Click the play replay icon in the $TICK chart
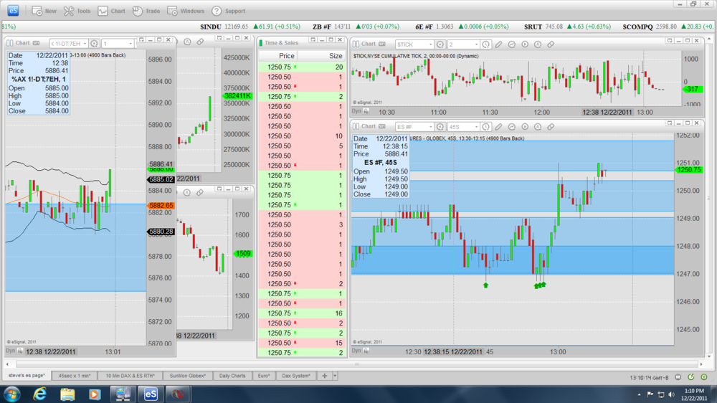 [x=525, y=44]
